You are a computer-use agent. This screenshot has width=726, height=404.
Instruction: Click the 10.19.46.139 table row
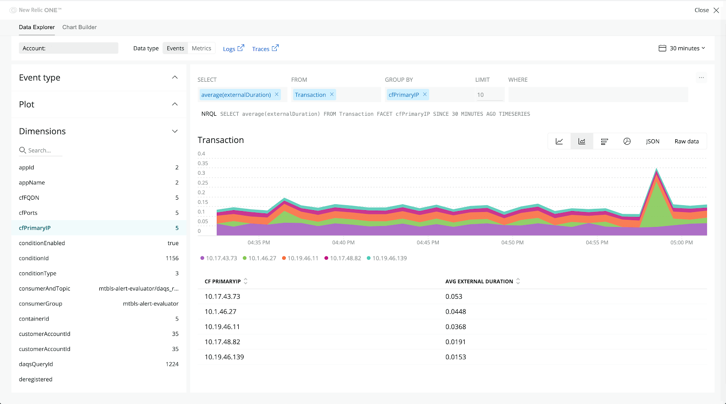pyautogui.click(x=452, y=357)
